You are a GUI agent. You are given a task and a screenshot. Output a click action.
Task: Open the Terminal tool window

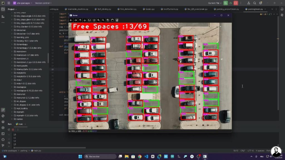pyautogui.click(x=3, y=134)
